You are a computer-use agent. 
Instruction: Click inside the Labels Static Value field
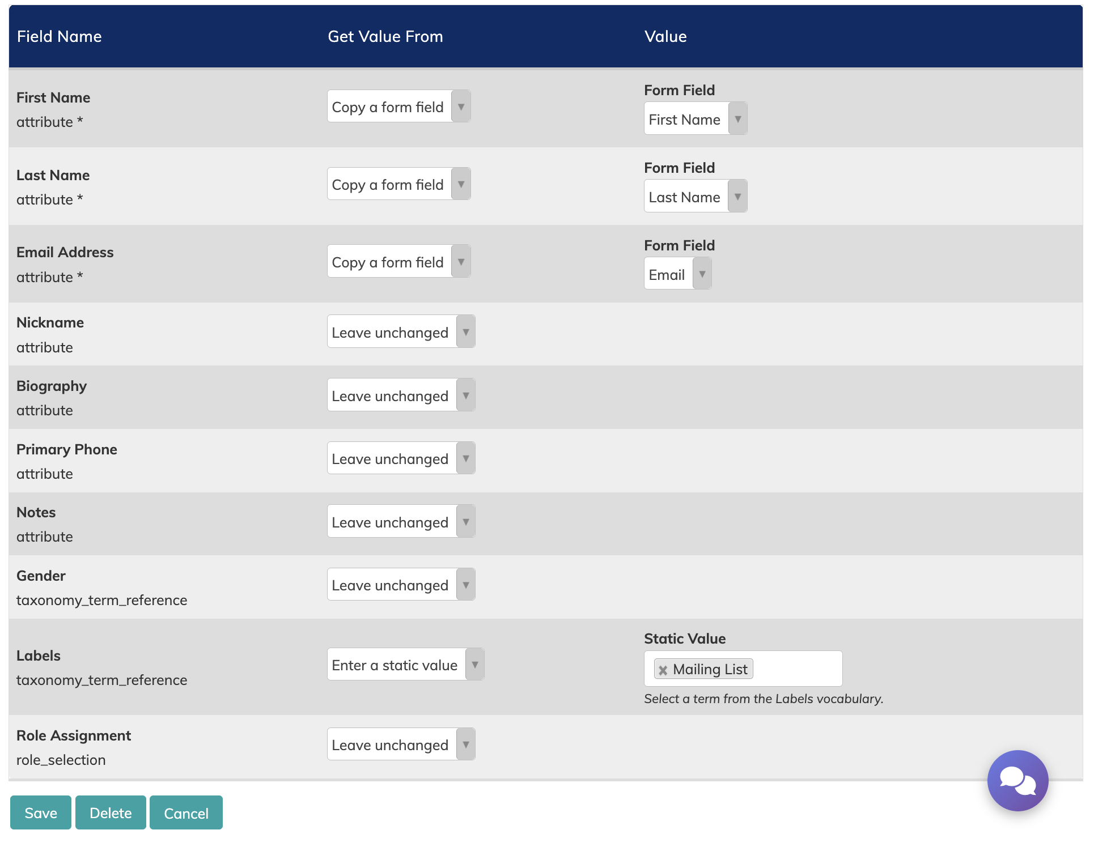(x=796, y=669)
